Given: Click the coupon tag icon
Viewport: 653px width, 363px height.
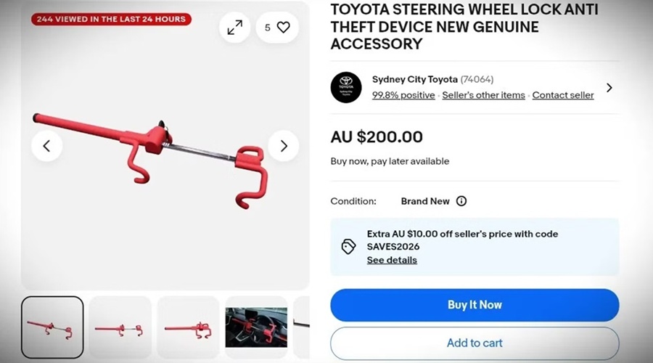Looking at the screenshot, I should coord(349,247).
